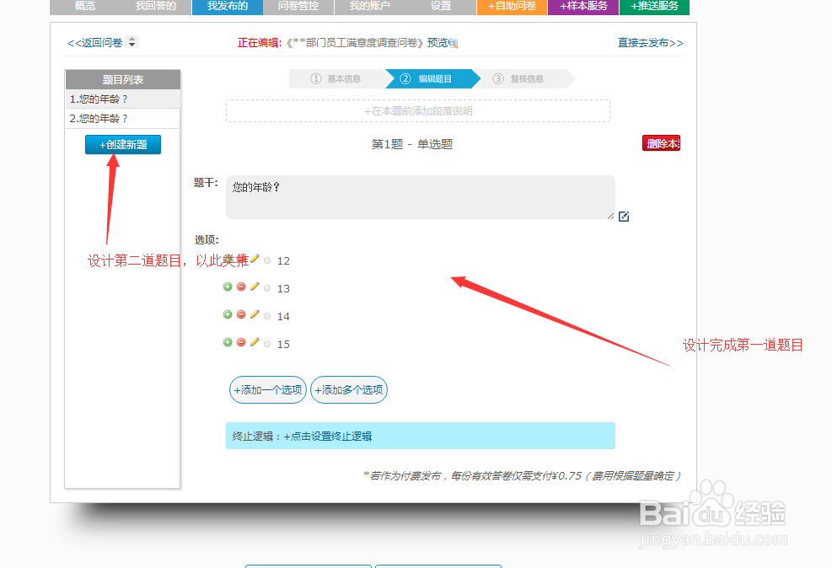
Task: Click the 创建新题 button
Action: (x=122, y=144)
